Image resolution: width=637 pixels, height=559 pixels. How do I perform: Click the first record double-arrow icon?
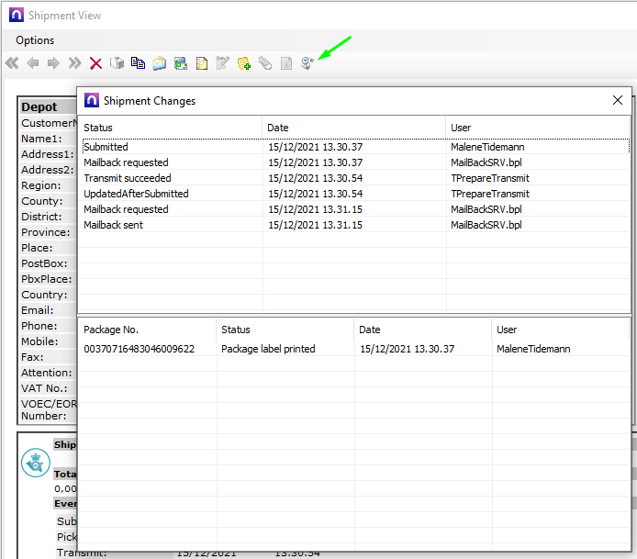pyautogui.click(x=12, y=63)
